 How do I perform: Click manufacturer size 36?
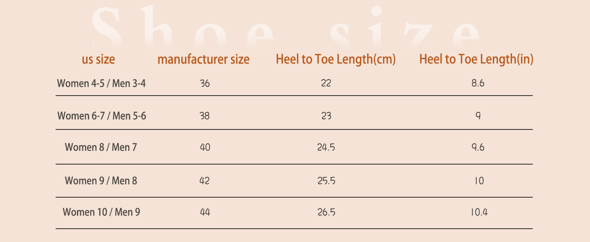205,83
